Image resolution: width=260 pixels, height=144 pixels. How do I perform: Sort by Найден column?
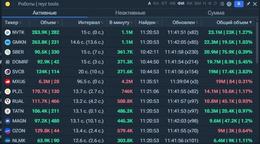point(149,23)
